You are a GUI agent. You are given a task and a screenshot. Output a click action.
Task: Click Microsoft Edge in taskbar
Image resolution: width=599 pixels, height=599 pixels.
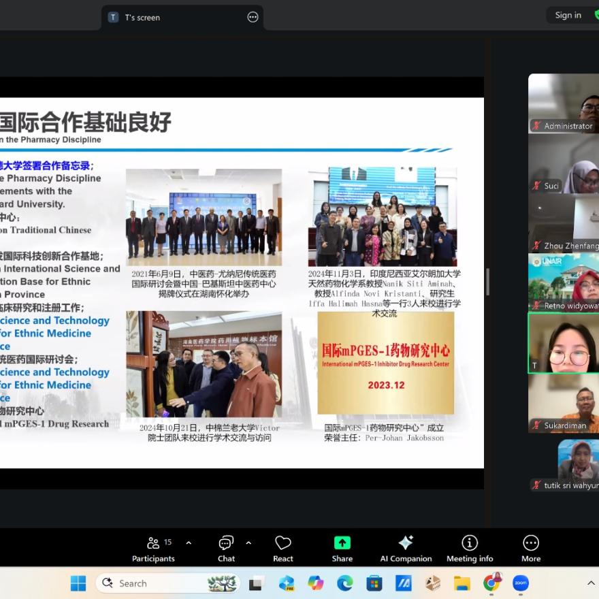tap(345, 583)
